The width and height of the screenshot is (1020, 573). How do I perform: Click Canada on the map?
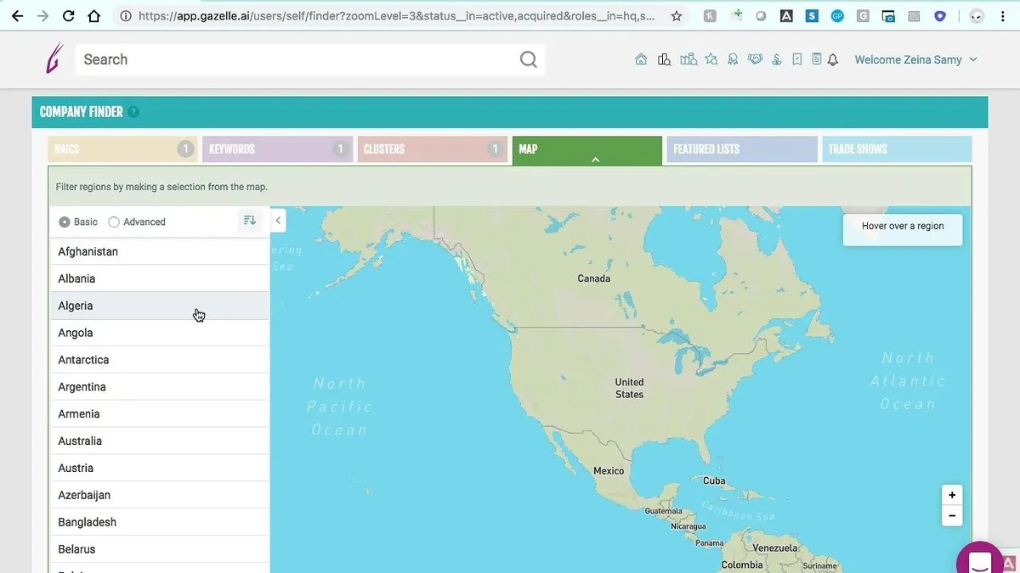[x=594, y=278]
